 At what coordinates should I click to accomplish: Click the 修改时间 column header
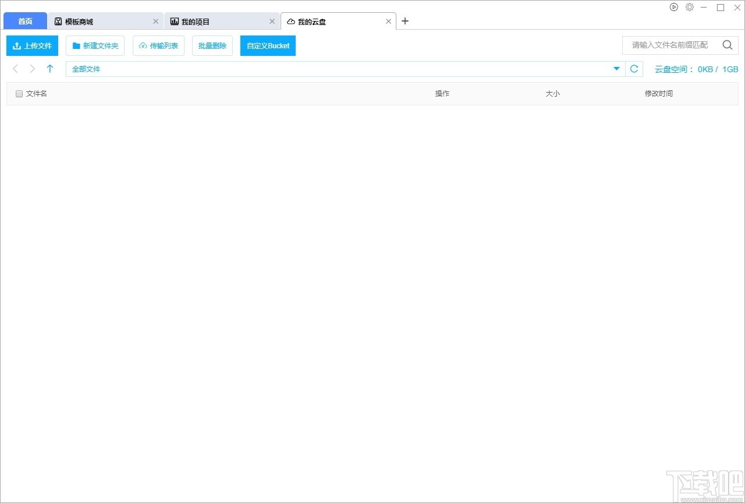tap(659, 94)
